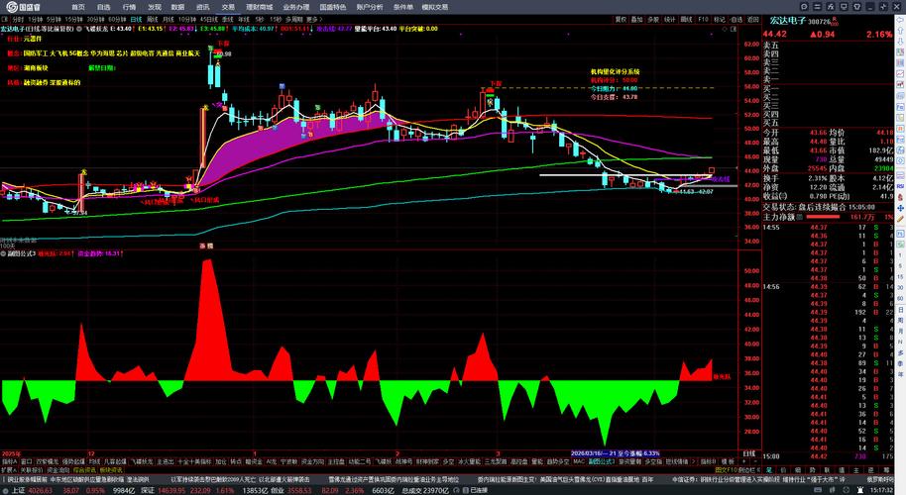The width and height of the screenshot is (906, 495).
Task: Open the skin theme shirt icon
Action: click(x=856, y=6)
